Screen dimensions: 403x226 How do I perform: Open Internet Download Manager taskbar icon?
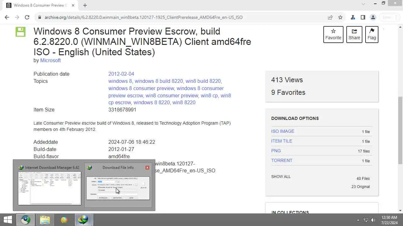pos(84,220)
